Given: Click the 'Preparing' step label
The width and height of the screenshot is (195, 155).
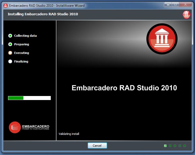Looking at the screenshot, I should tap(21, 44).
